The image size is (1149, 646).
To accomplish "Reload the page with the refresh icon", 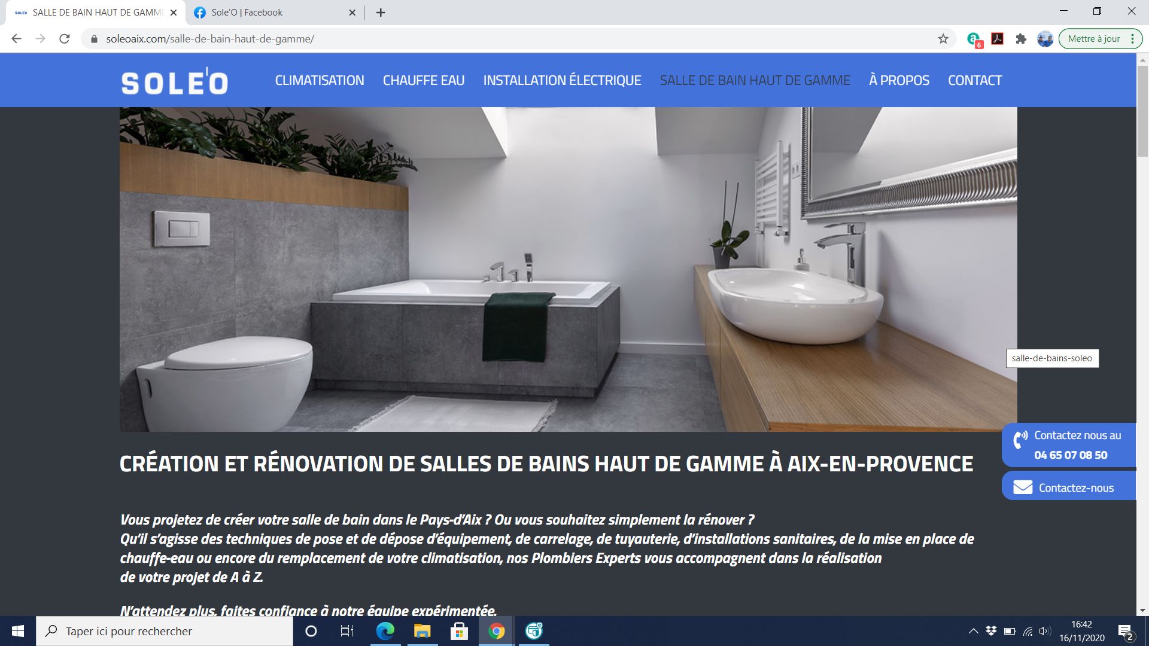I will [65, 39].
